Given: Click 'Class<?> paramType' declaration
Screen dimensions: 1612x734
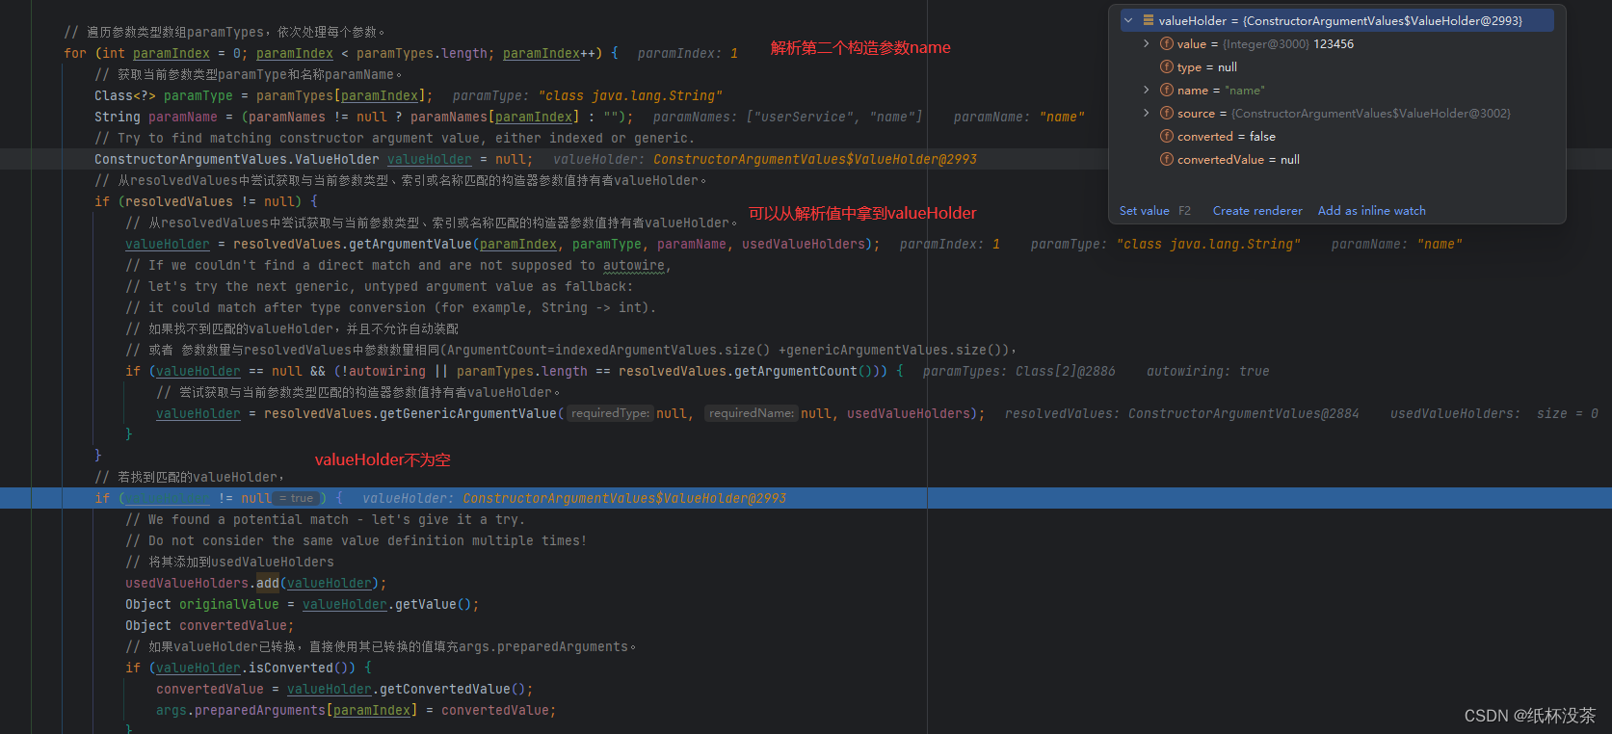Looking at the screenshot, I should 163,95.
